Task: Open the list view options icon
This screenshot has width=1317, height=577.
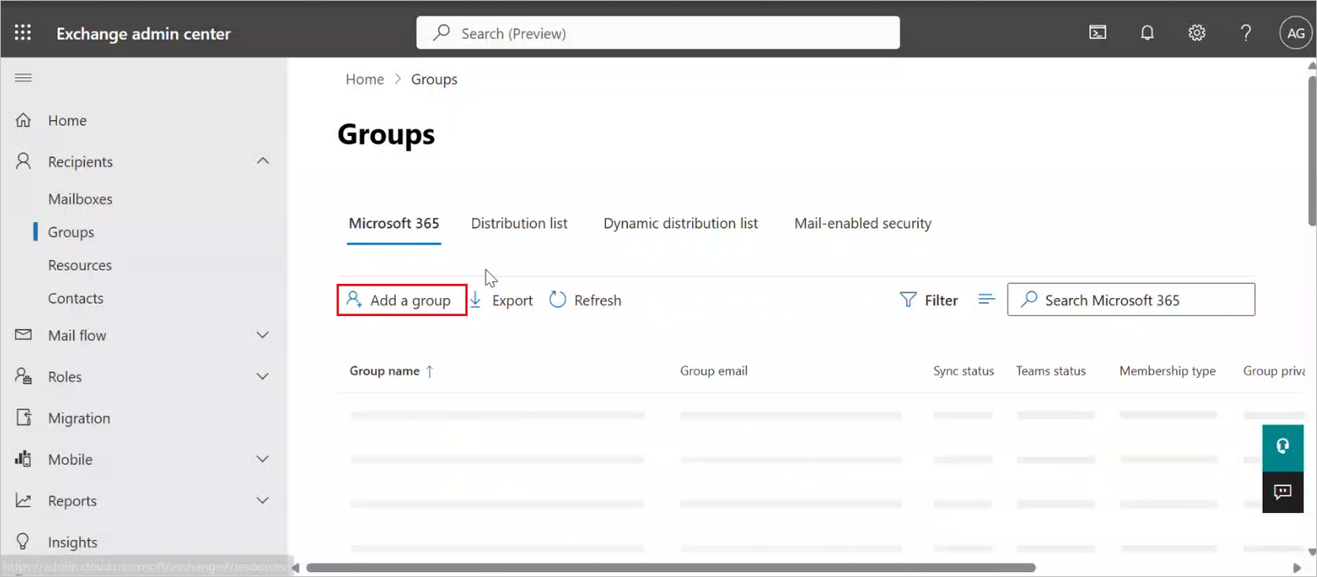Action: (986, 299)
